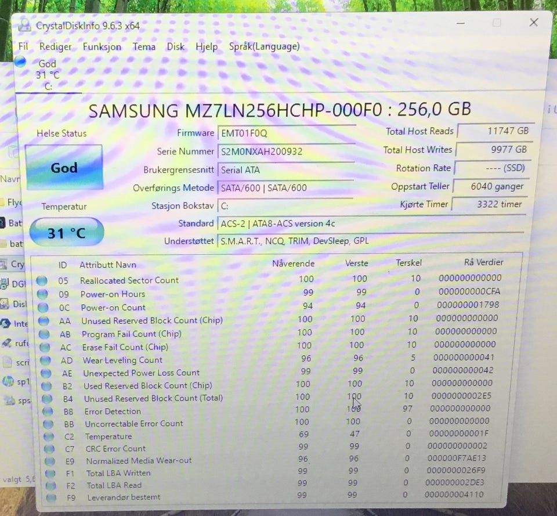Viewport: 557px width, 516px height.
Task: Click the Stasjon Bokstav field
Action: 285,205
